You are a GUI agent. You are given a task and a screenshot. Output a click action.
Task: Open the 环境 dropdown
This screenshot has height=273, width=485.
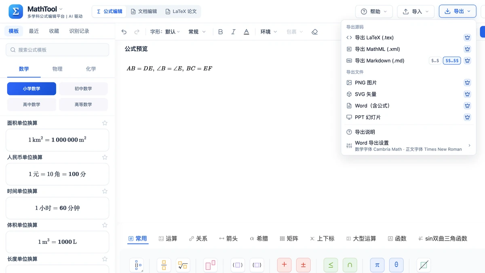[x=269, y=32]
